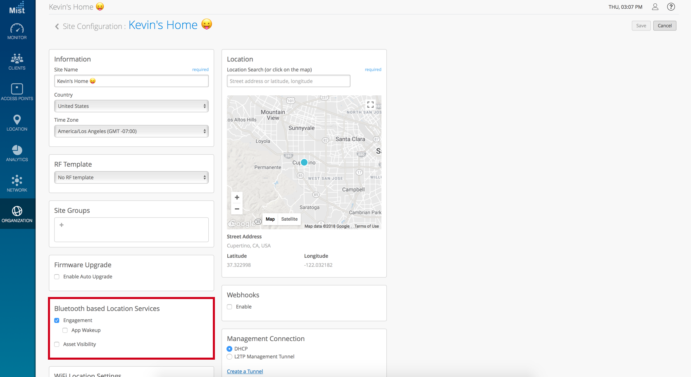The height and width of the screenshot is (377, 691).
Task: Click the user account icon
Action: click(x=655, y=7)
